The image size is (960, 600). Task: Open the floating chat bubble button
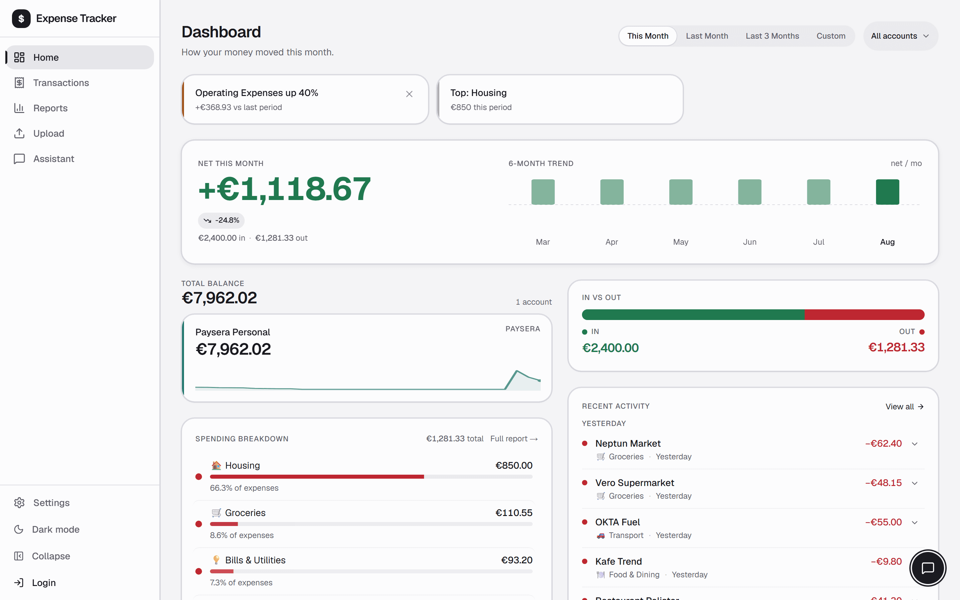(x=927, y=568)
